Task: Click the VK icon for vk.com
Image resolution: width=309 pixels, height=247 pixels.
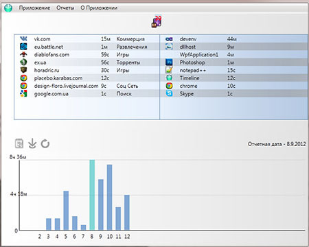Action: click(x=23, y=39)
